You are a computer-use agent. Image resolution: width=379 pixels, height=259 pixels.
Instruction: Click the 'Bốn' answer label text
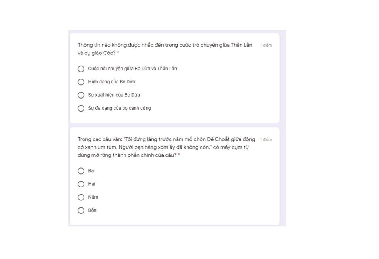92,210
